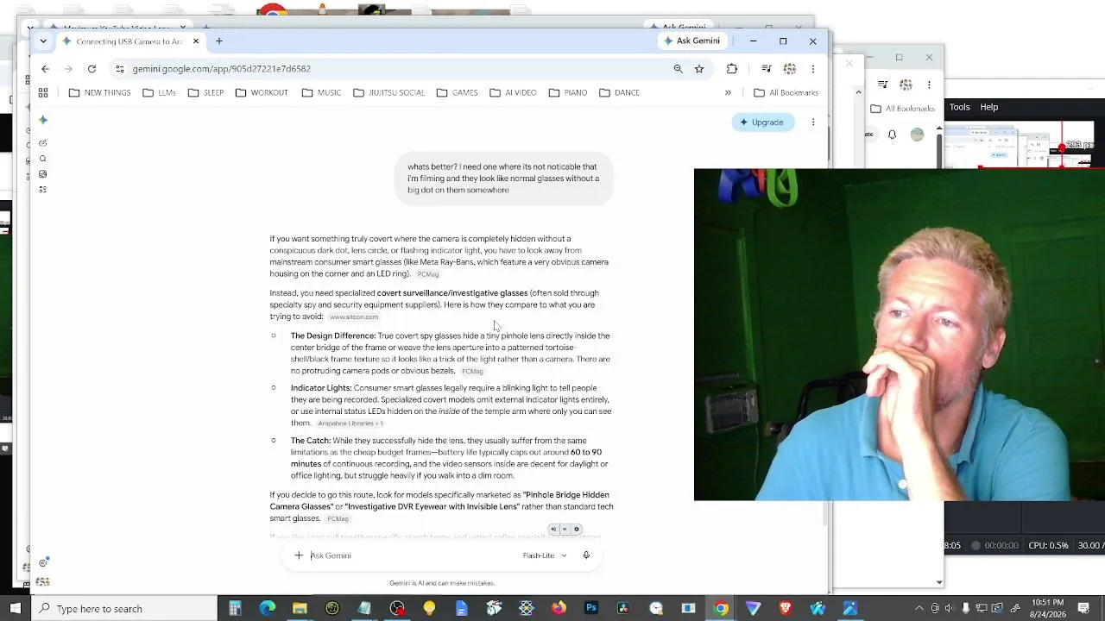
Task: Click the microphone icon in the prompt box
Action: (x=586, y=555)
